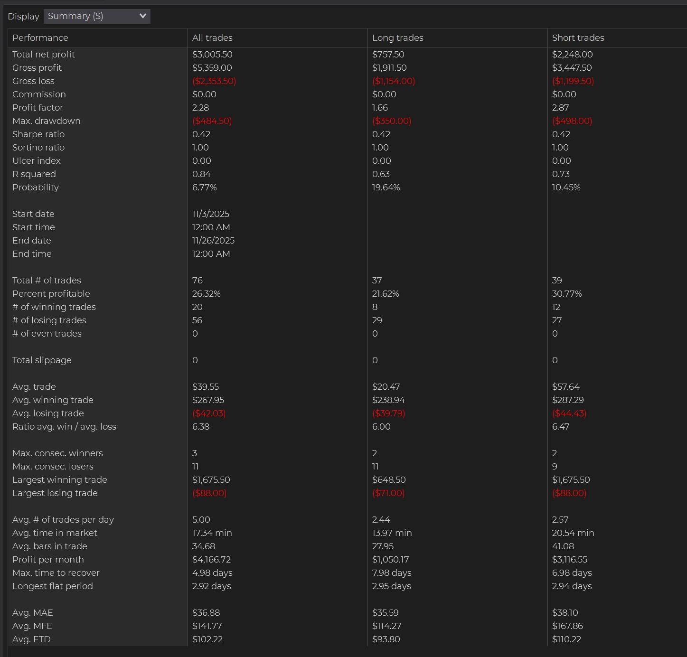Click the Sharpe ratio row label
687x657 pixels.
[x=38, y=134]
